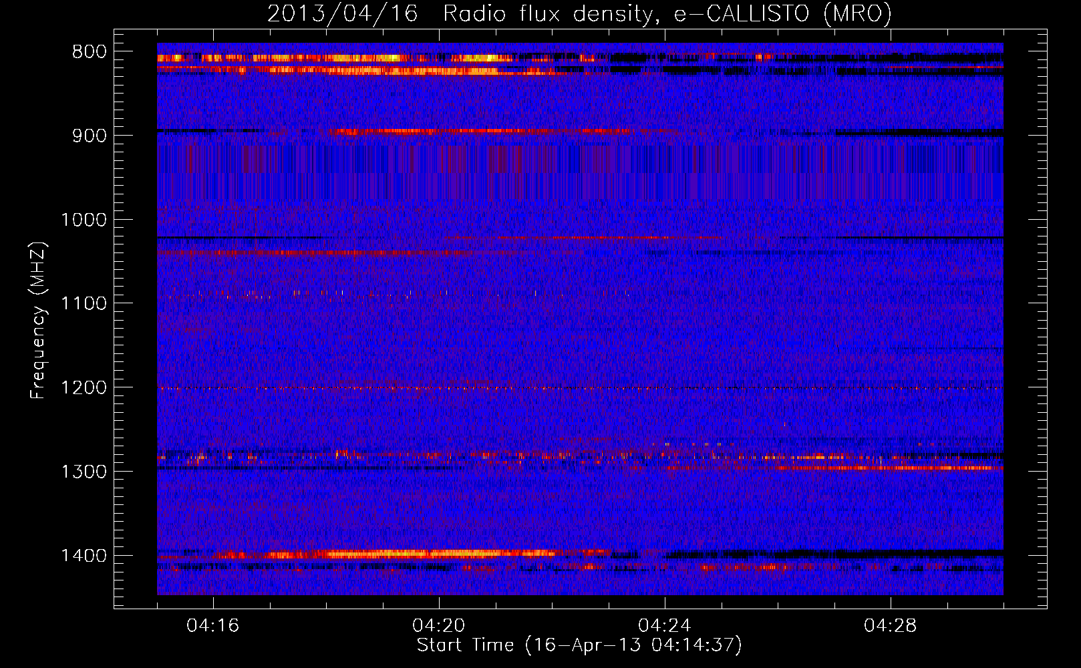Click the 800 frequency tick label
1081x668 pixels.
click(x=89, y=52)
